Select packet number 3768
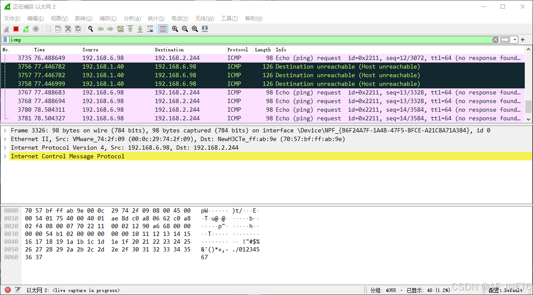533x295 pixels. coord(263,101)
